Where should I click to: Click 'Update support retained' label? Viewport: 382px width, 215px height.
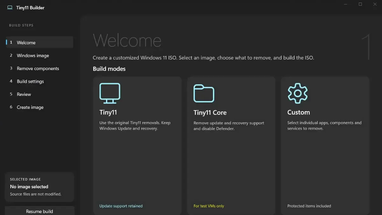point(121,206)
